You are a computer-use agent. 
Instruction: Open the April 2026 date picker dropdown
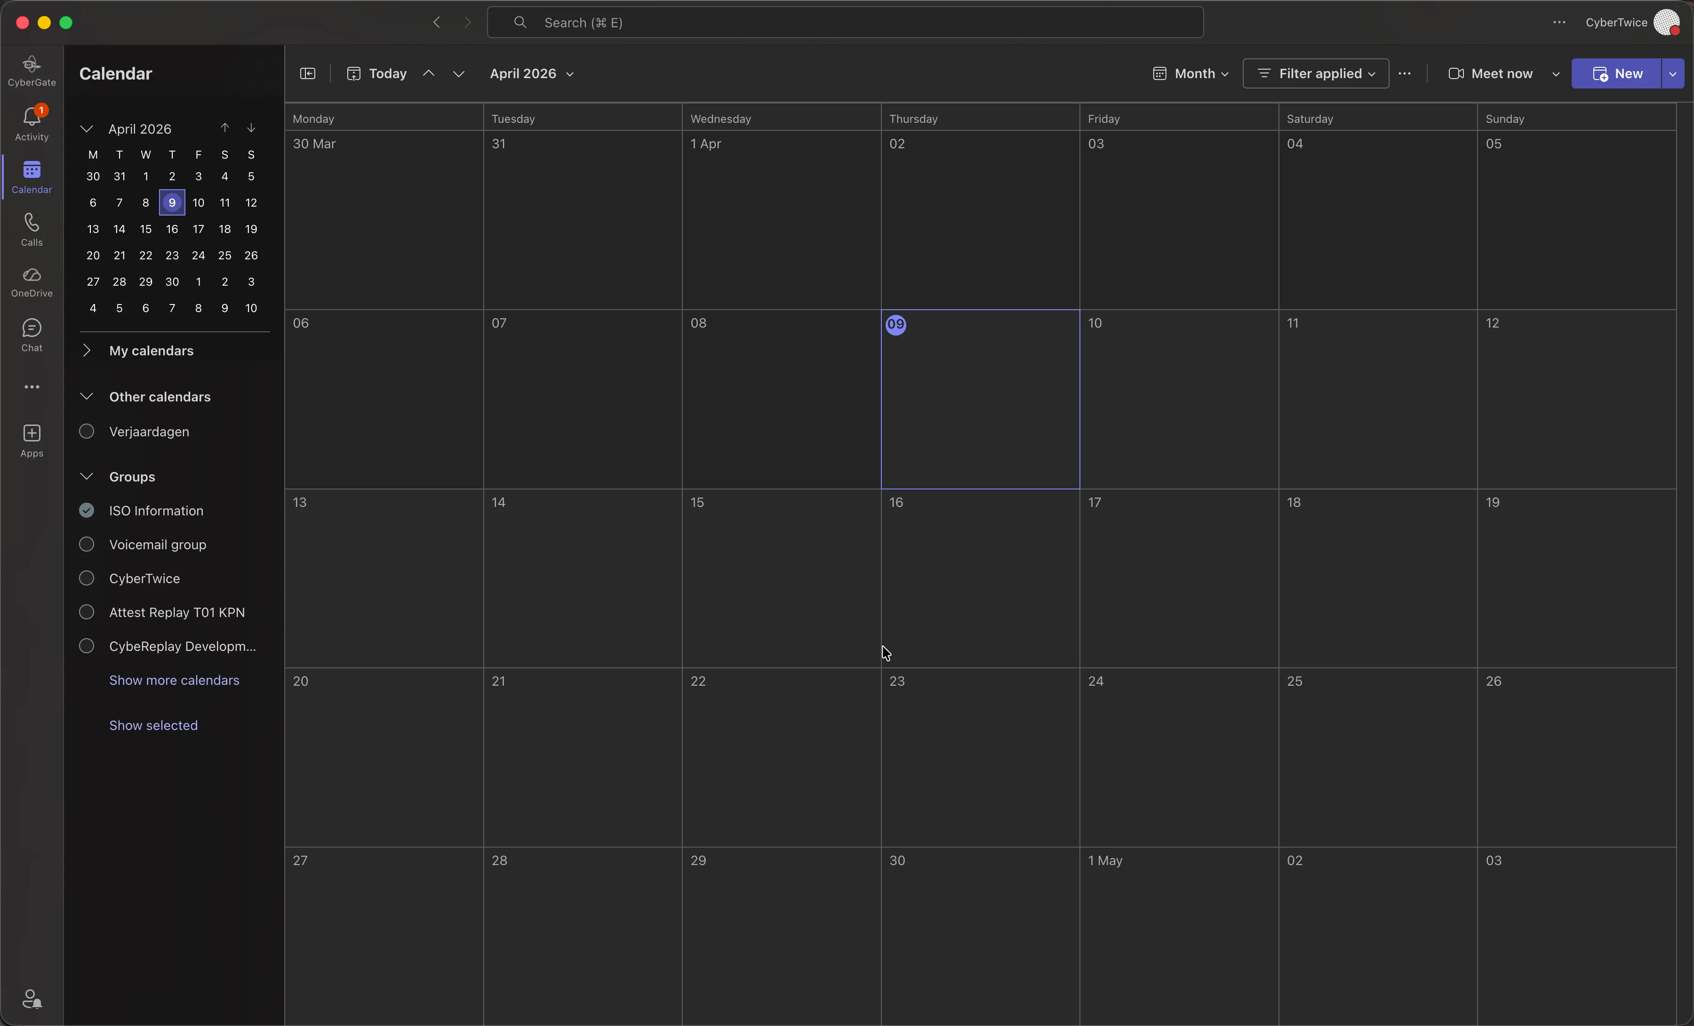[531, 73]
